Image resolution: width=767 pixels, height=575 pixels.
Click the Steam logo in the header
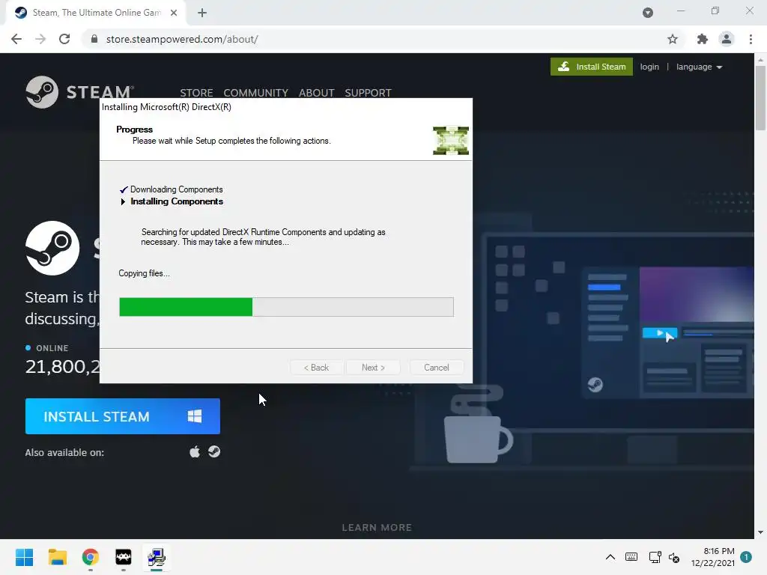(79, 92)
